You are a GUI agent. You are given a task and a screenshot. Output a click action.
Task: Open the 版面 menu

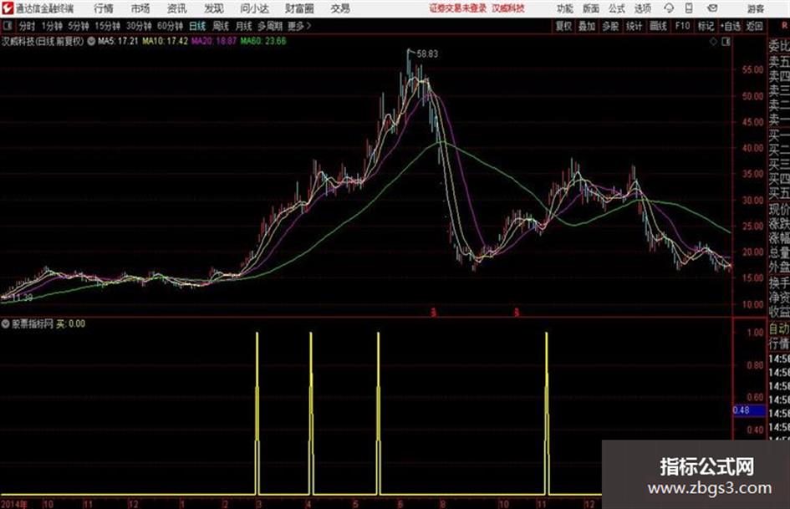click(590, 8)
